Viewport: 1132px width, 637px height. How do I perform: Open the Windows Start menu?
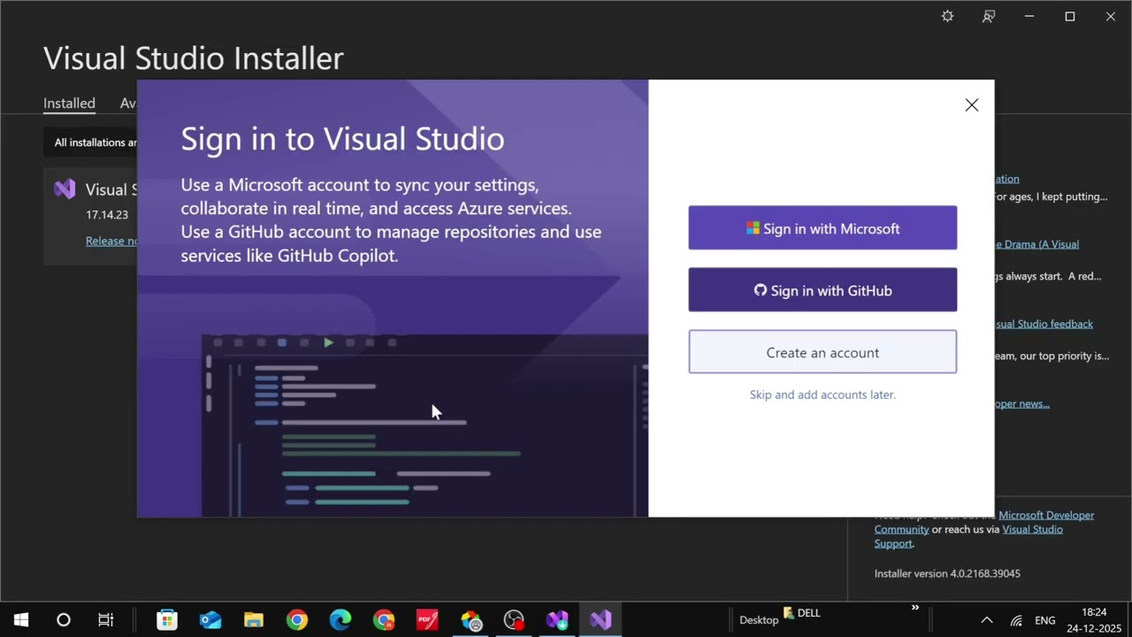pos(21,620)
